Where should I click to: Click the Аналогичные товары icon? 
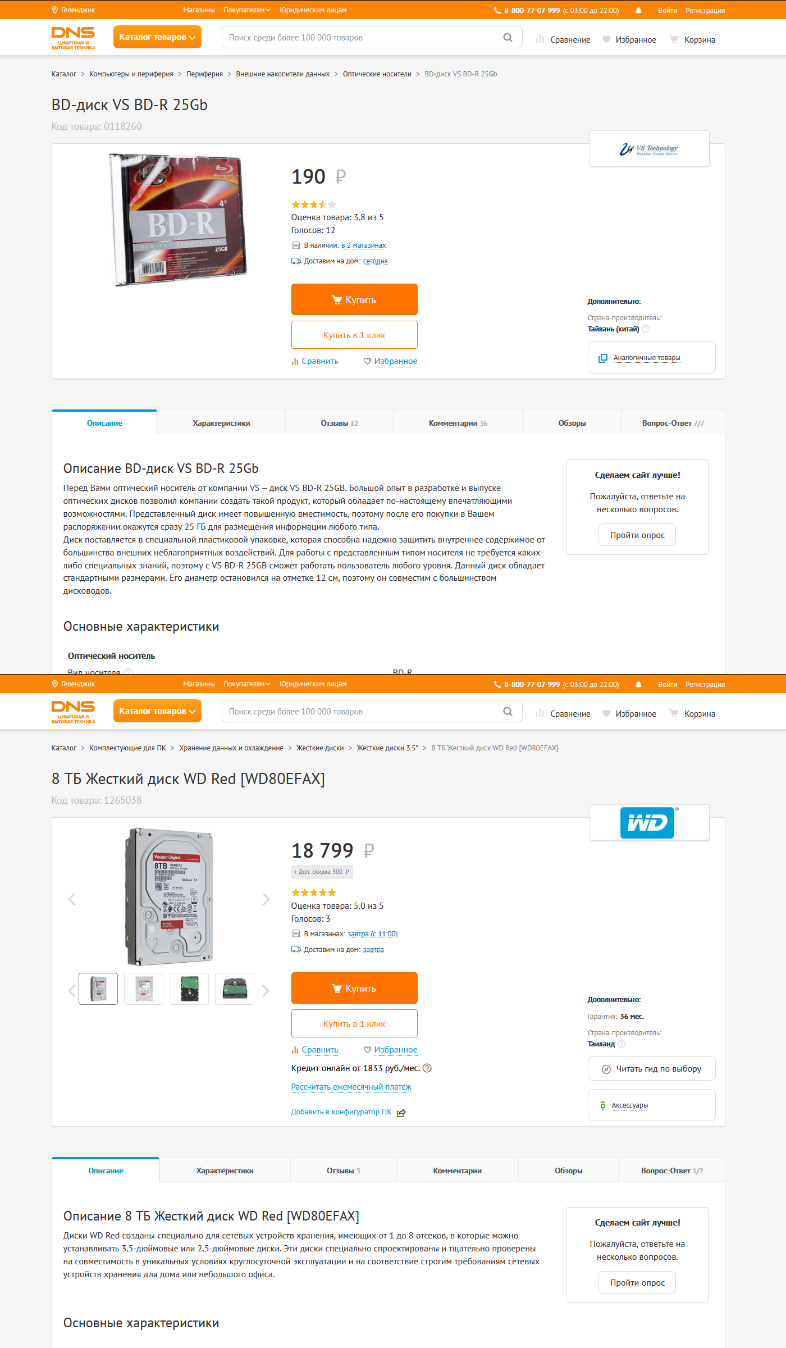coord(603,358)
